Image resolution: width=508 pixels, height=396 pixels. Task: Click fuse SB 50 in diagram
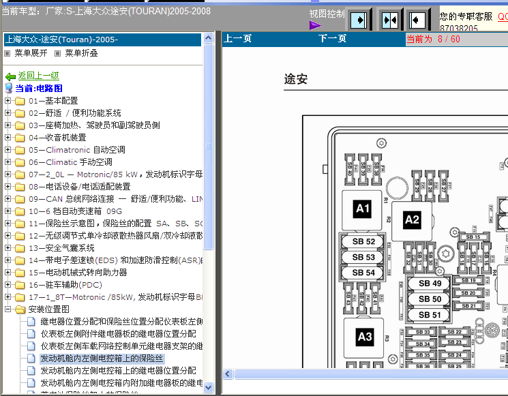point(430,299)
